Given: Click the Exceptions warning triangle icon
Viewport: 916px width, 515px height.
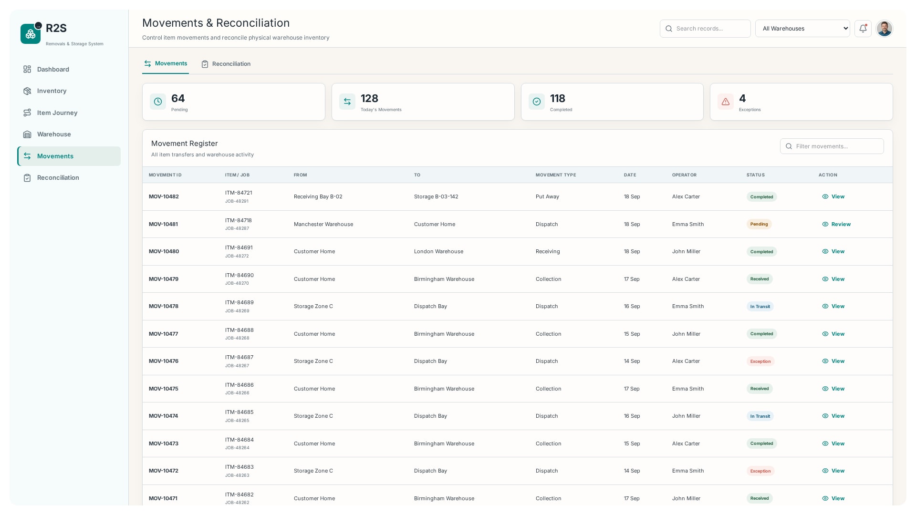Looking at the screenshot, I should click(726, 102).
